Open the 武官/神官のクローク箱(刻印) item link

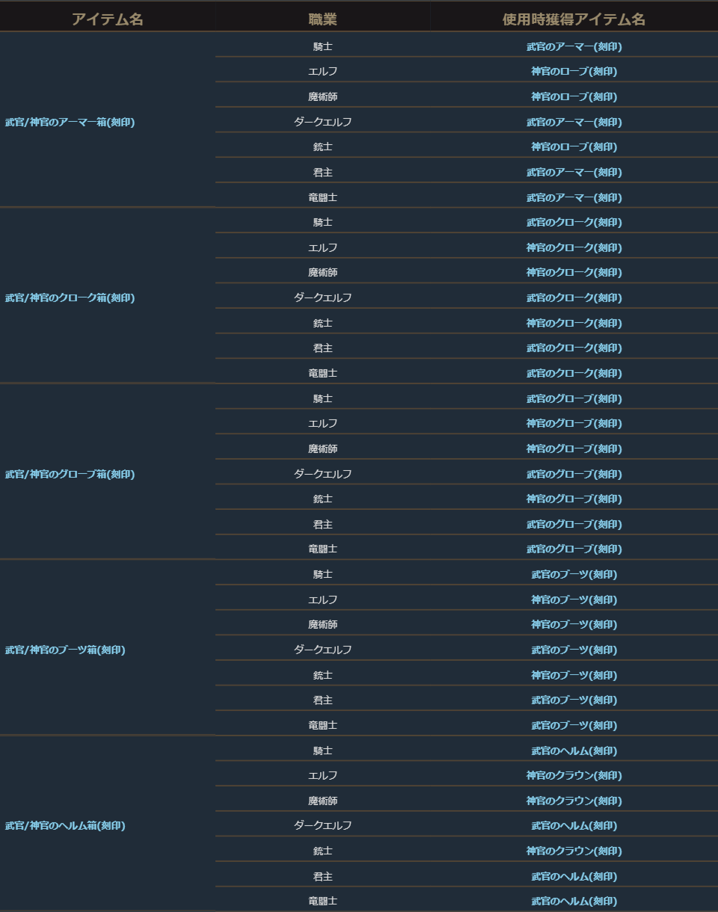tap(70, 298)
